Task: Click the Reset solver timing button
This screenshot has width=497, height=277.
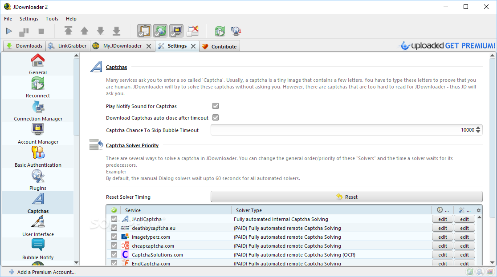Action: click(346, 197)
